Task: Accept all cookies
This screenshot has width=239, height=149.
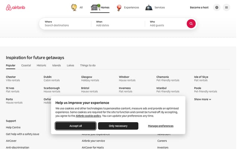Action: click(75, 126)
